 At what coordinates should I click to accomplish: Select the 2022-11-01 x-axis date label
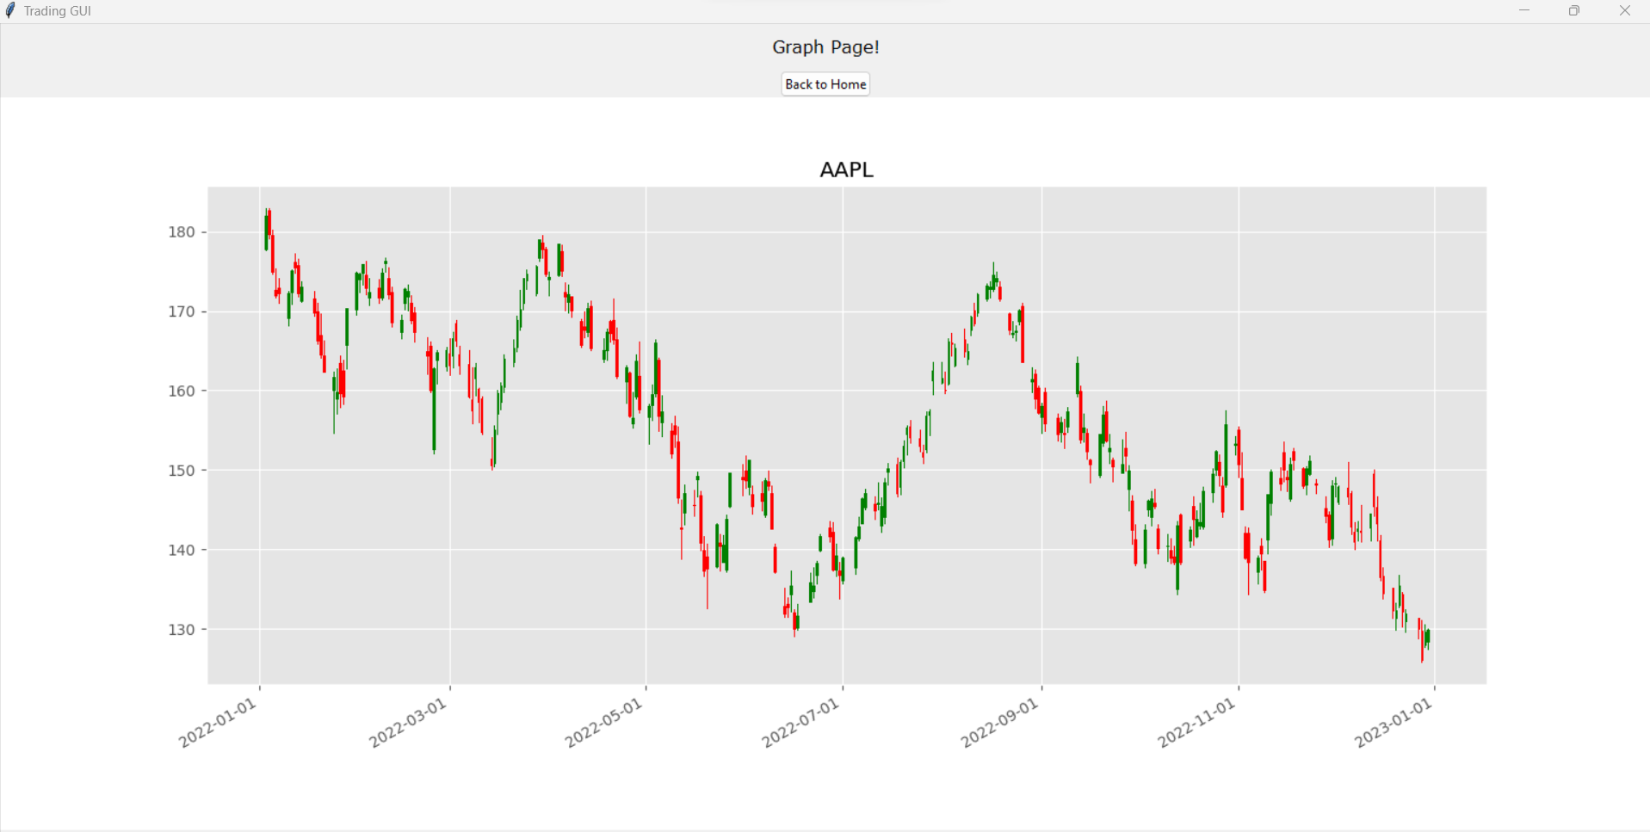pyautogui.click(x=1196, y=723)
